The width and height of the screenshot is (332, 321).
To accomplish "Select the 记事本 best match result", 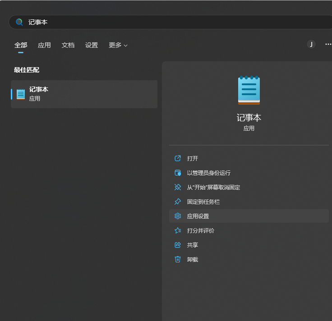I will tap(84, 94).
